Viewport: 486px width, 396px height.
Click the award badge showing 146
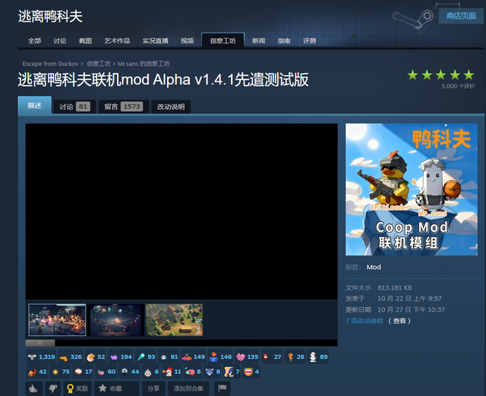click(220, 357)
